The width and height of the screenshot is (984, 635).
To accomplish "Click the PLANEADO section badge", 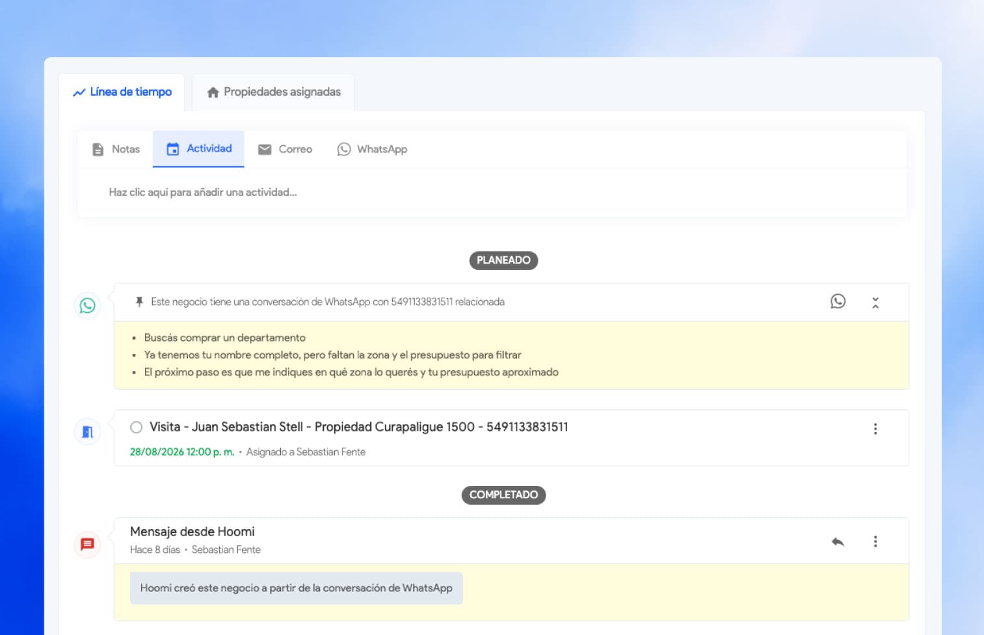I will (503, 260).
